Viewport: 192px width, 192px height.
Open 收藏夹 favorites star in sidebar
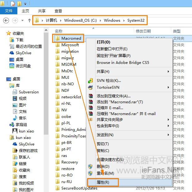8,33
